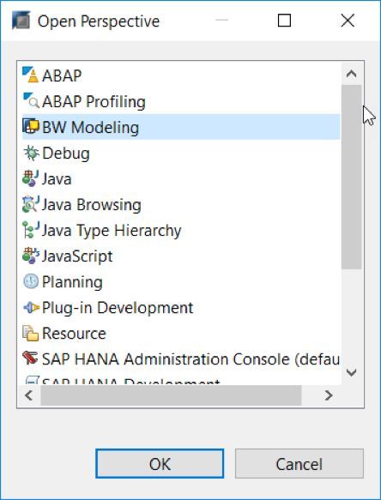The image size is (381, 500).
Task: Choose the Debug perspective text
Action: [66, 153]
